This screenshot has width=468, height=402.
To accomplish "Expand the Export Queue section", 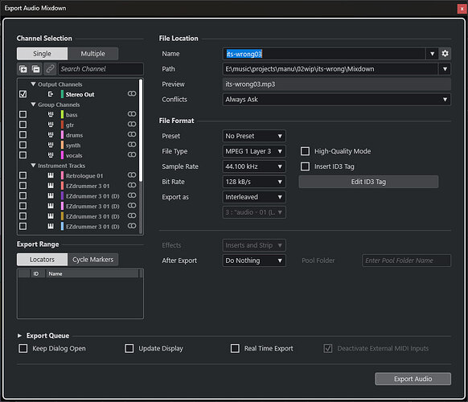I will point(19,336).
